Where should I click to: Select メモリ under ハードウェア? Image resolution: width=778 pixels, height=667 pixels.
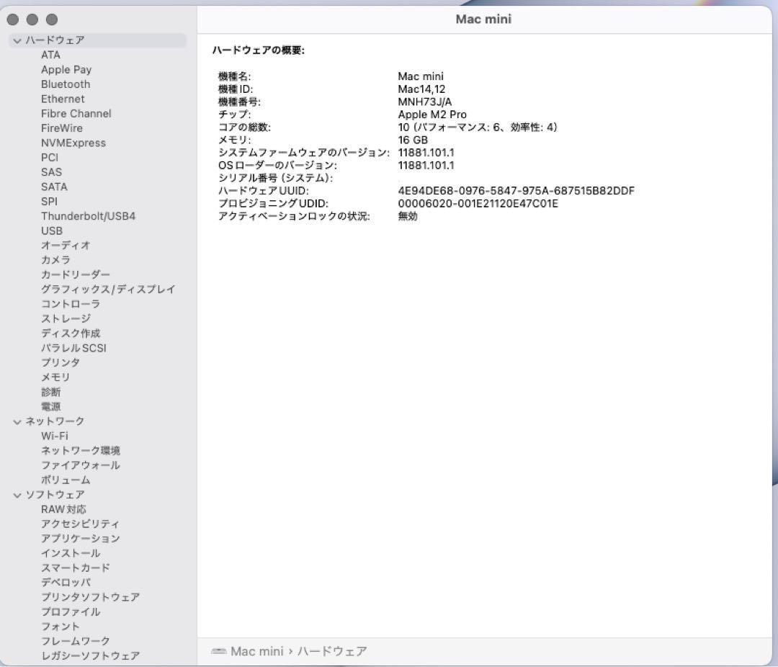pos(54,377)
